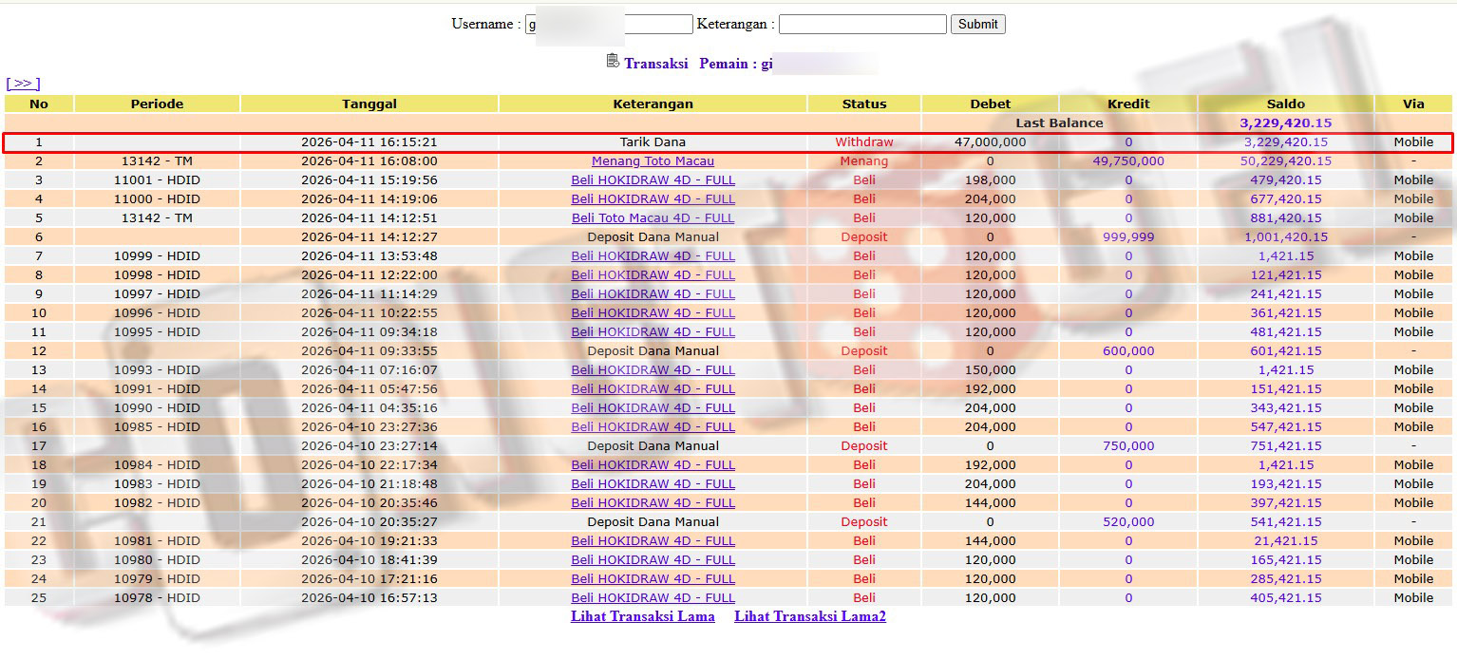This screenshot has width=1457, height=660.
Task: Open Beli HOKIDRAW link for period 11000
Action: [653, 199]
